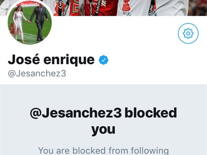Tap the blue verified badge
Image resolution: width=207 pixels, height=155 pixels.
pos(103,60)
